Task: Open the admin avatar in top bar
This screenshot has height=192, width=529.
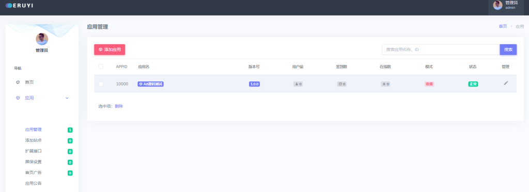Action: coord(497,5)
